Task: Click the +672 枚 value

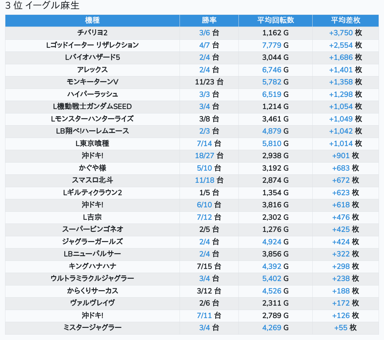Action: click(x=346, y=180)
